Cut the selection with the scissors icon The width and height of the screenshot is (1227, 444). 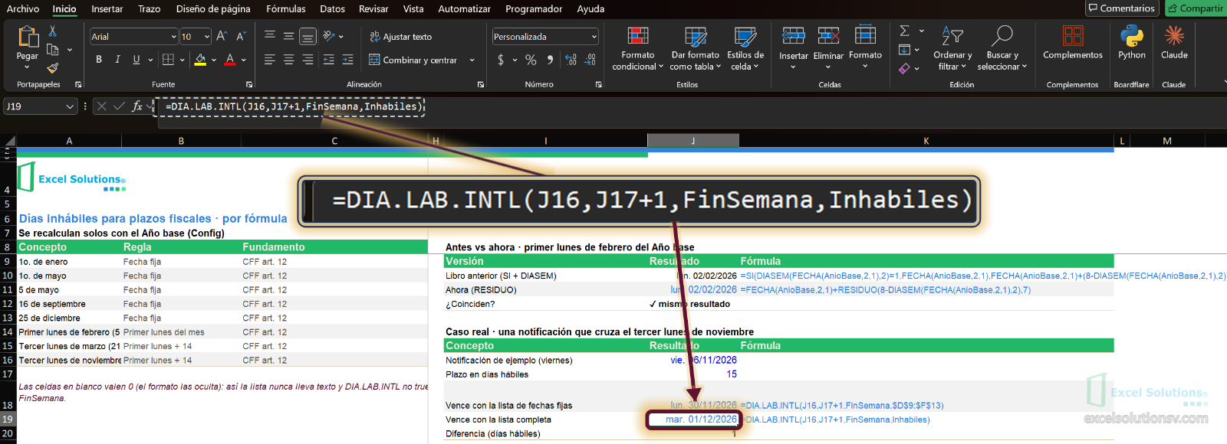52,31
